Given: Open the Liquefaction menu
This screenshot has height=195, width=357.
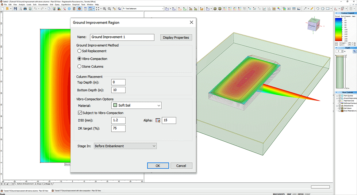Looking at the screenshot, I should click(66, 5).
